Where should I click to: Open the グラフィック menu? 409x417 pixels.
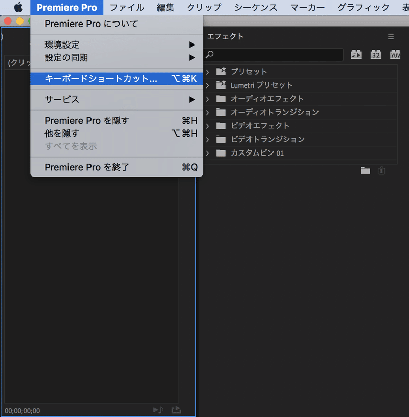363,8
